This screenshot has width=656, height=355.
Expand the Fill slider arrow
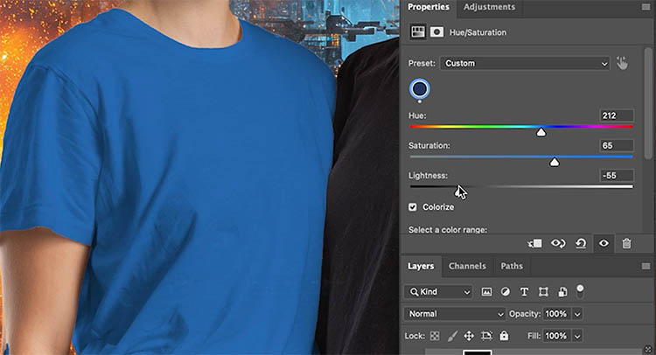click(x=577, y=336)
